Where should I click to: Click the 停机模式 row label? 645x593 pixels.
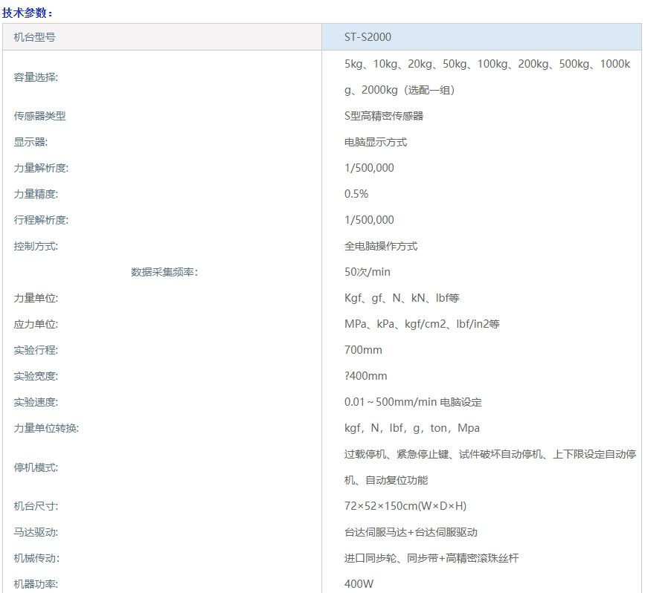coord(36,467)
